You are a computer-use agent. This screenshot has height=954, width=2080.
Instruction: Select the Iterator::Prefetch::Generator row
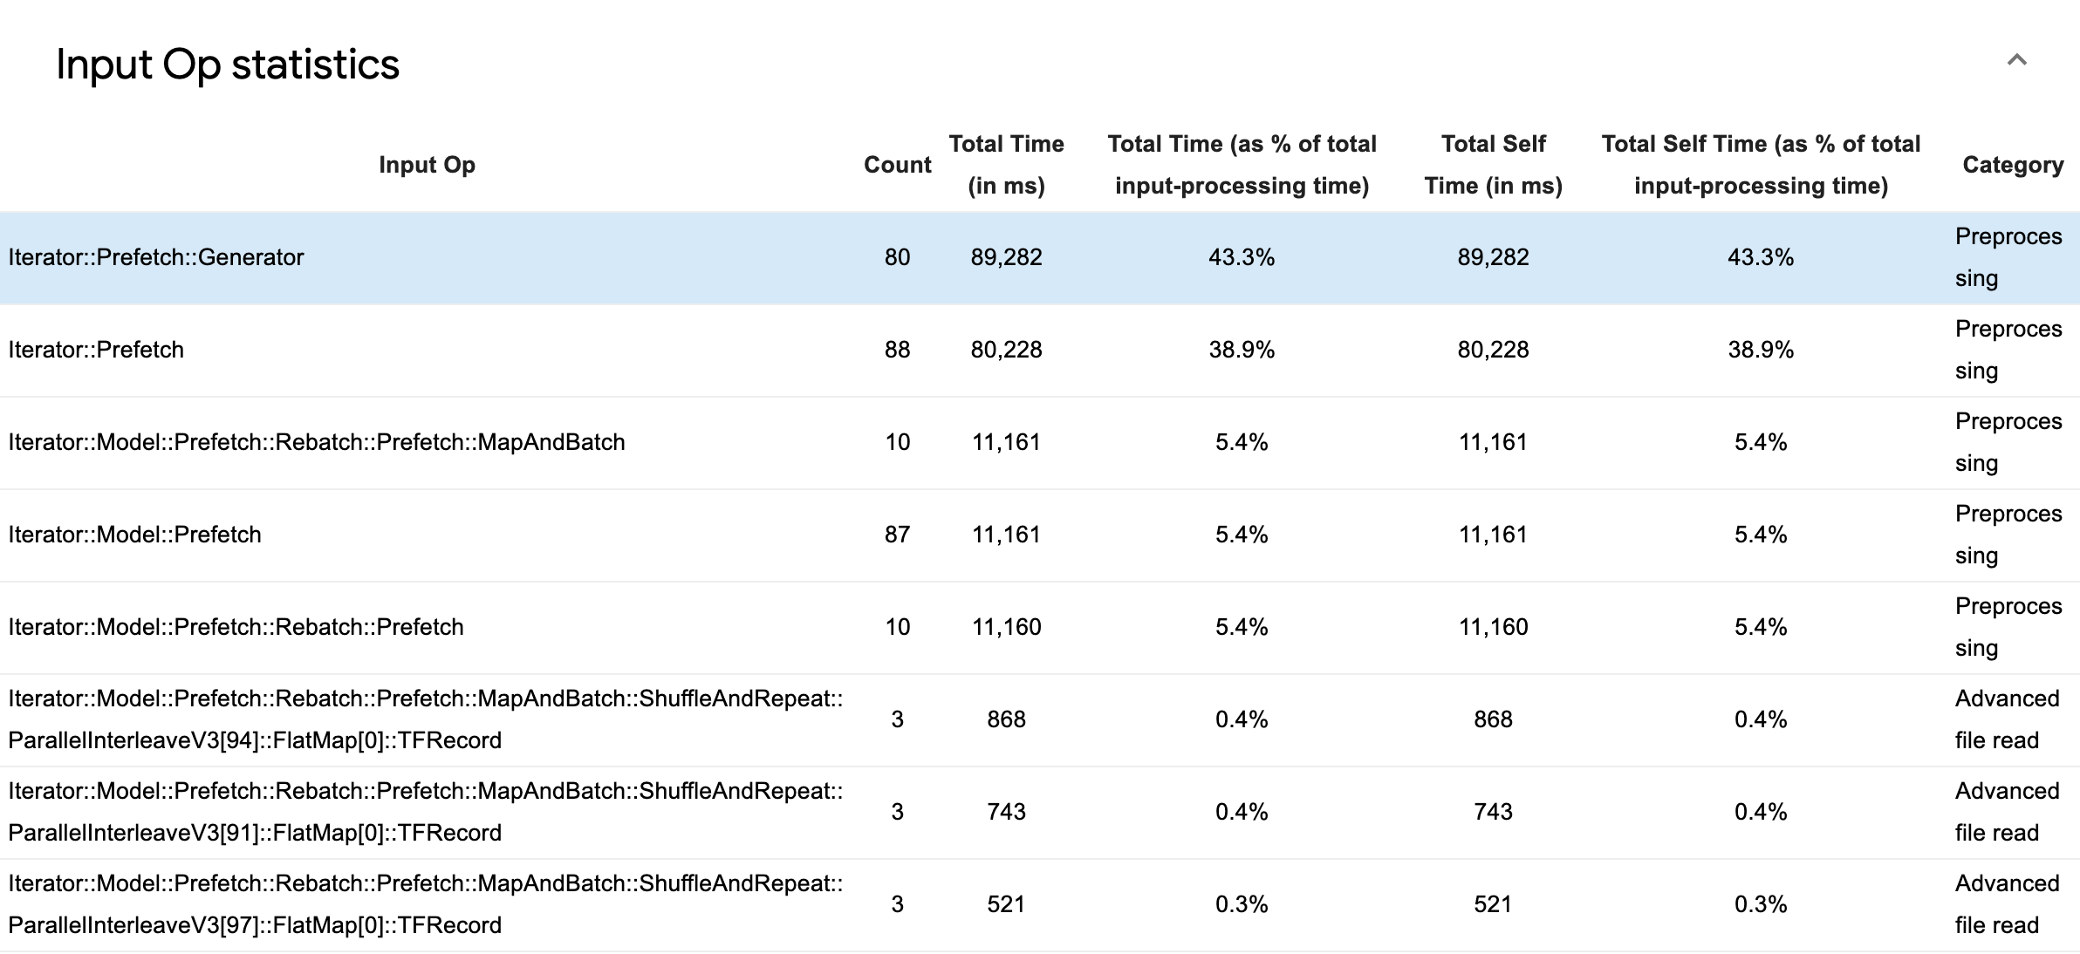[156, 257]
